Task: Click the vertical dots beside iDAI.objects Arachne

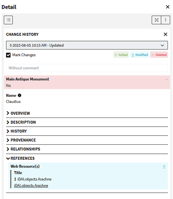Action: pos(15,179)
